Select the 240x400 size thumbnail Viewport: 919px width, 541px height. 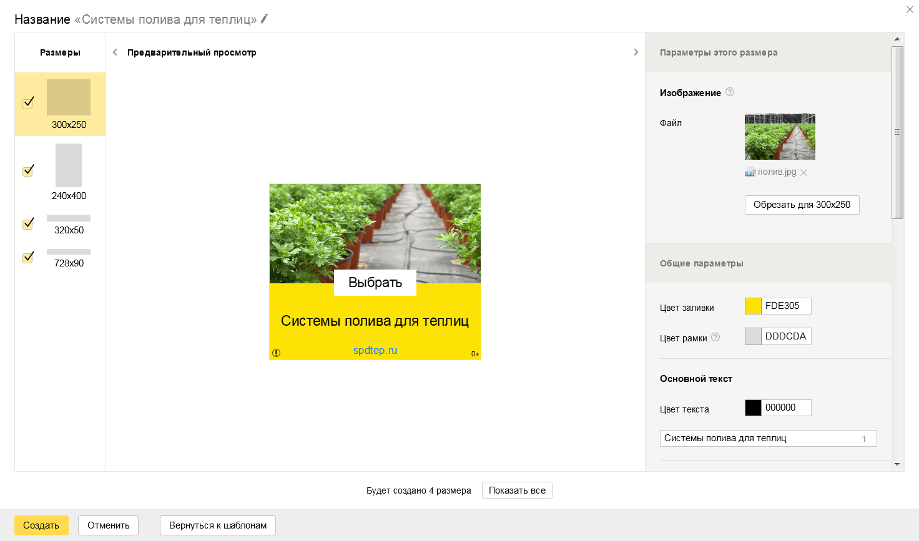(x=69, y=165)
